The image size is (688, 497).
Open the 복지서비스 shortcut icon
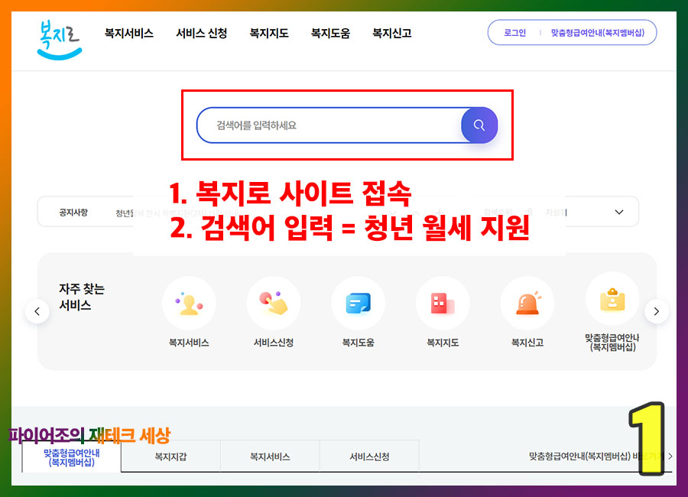pos(189,304)
